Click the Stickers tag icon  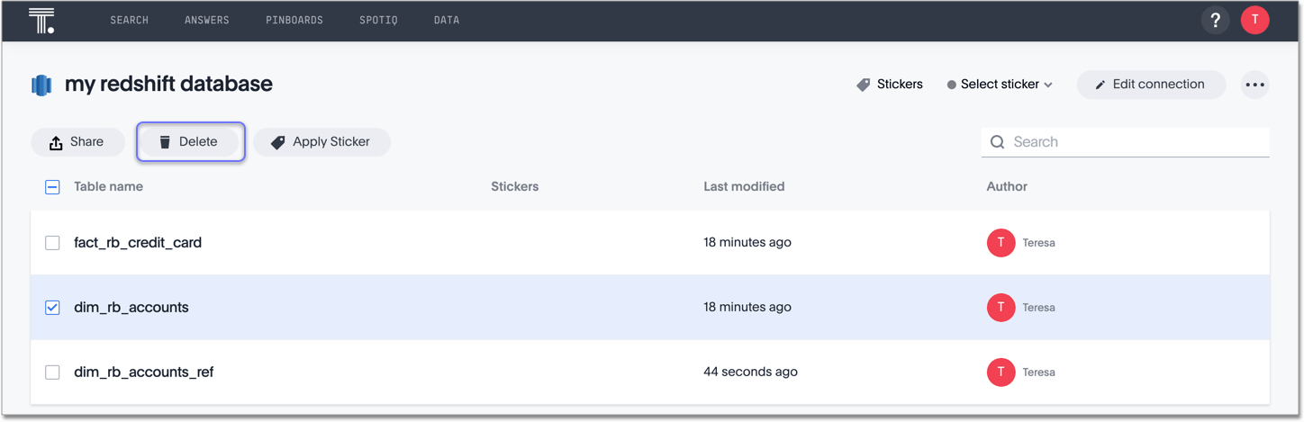[x=863, y=85]
